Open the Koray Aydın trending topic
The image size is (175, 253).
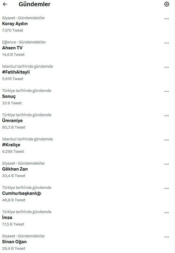tap(15, 24)
